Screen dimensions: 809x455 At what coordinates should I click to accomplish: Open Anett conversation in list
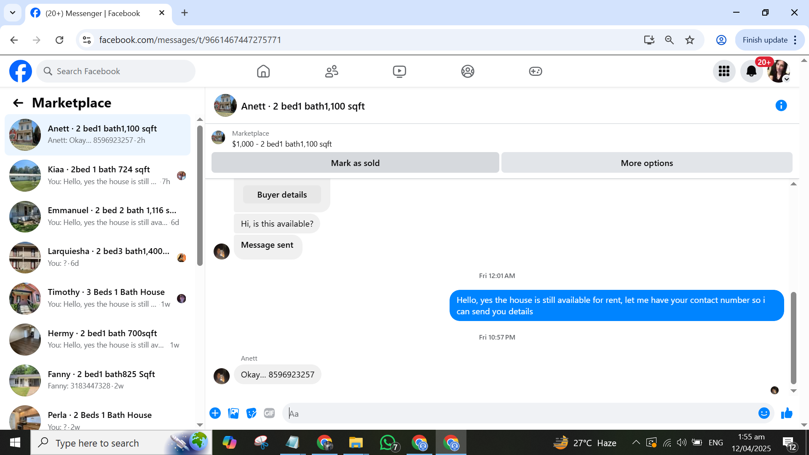pos(97,135)
